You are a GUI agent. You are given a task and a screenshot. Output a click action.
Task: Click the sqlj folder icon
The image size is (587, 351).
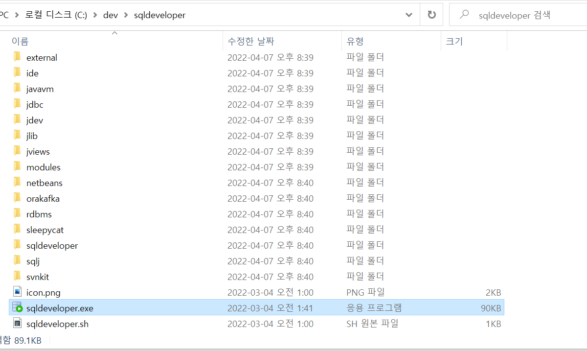point(17,261)
